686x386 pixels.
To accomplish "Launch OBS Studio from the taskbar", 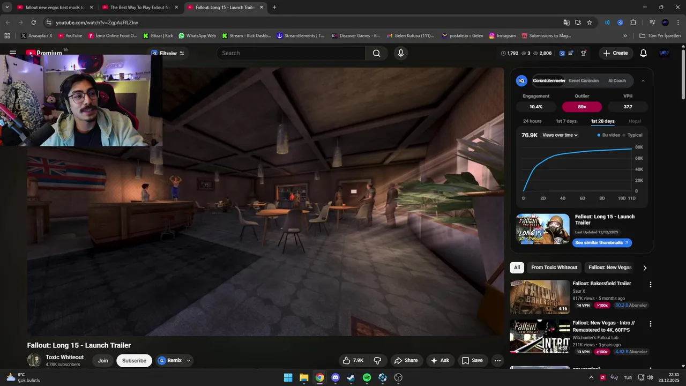I will pos(398,377).
